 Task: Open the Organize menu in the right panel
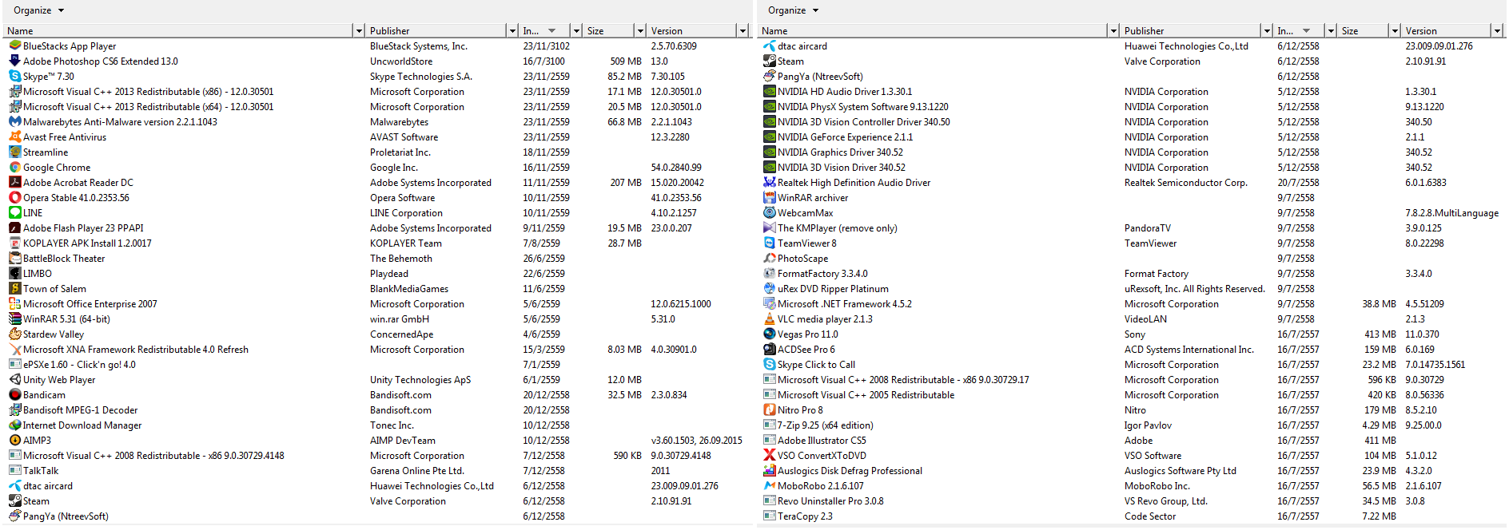[x=793, y=10]
